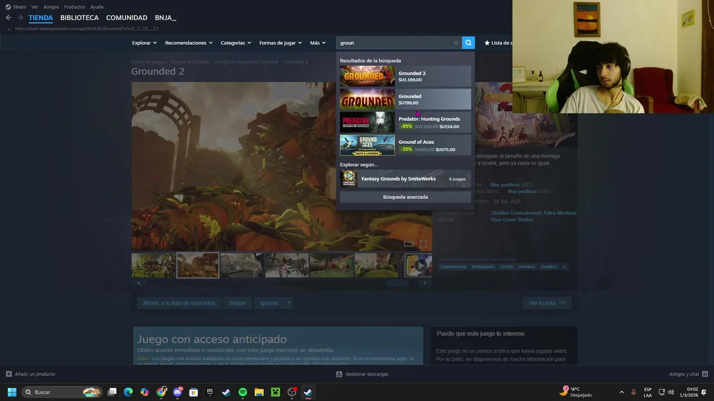Go back with the Steam back arrow

[8, 18]
